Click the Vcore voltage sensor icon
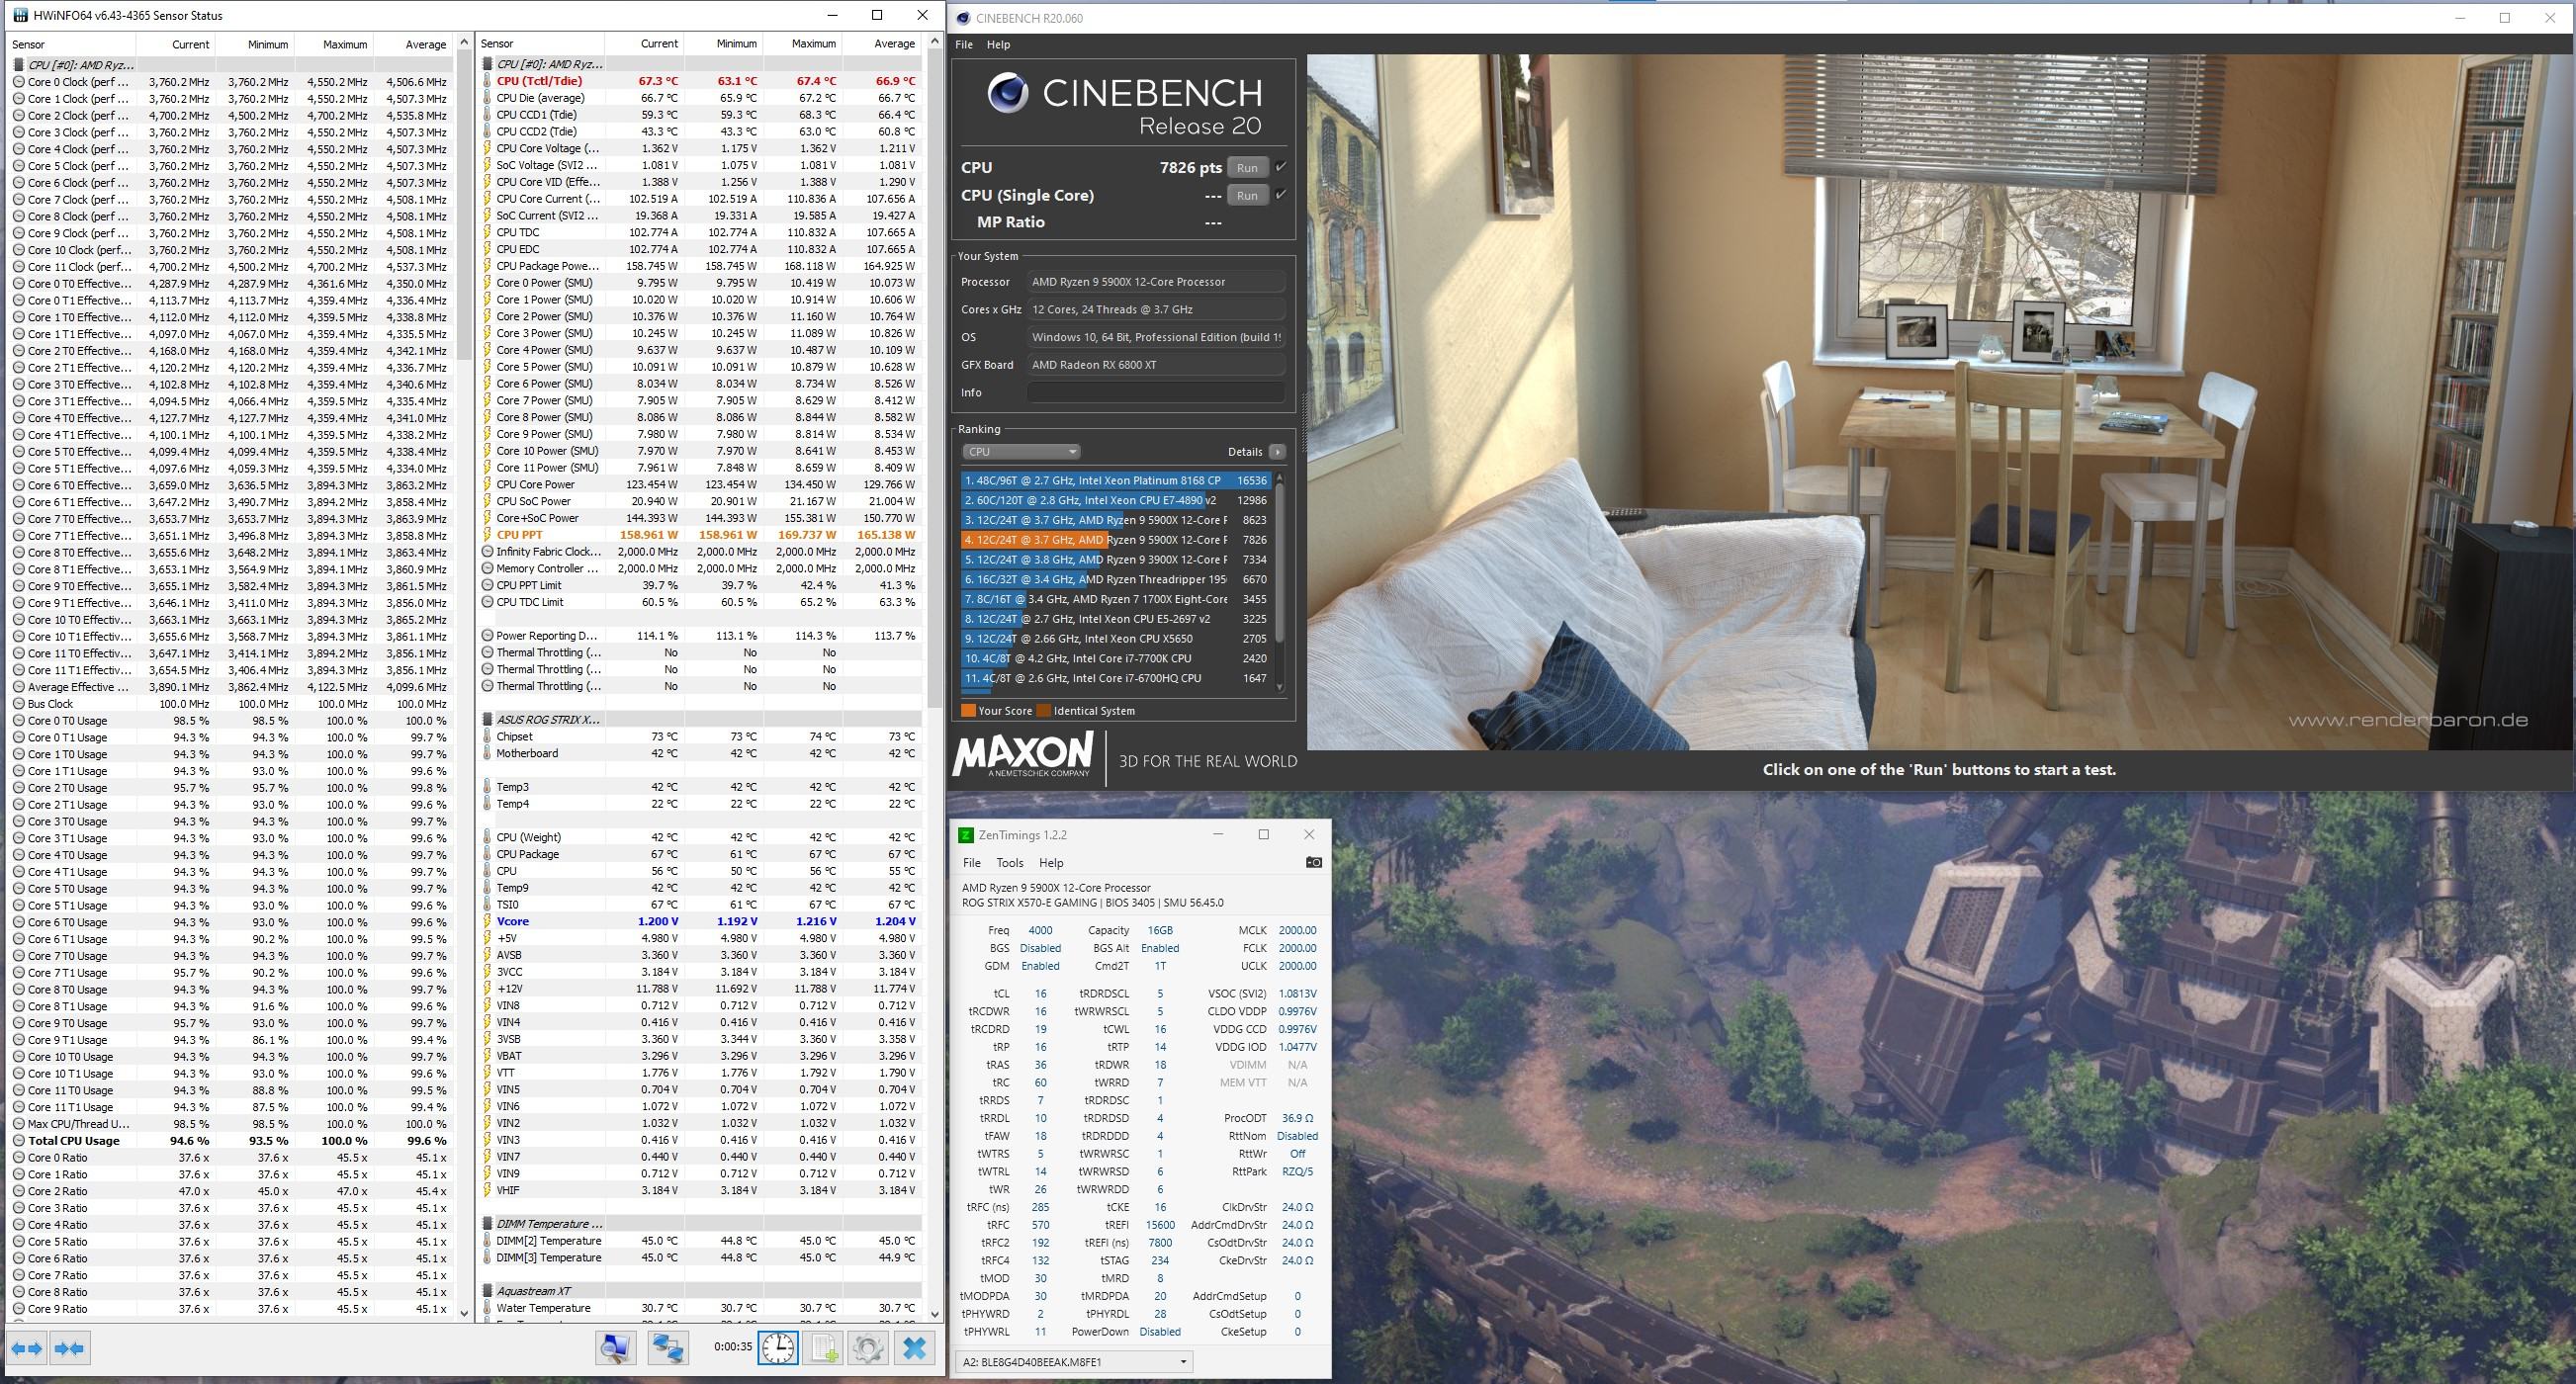Screen dimensions: 2576x1384 coord(487,921)
